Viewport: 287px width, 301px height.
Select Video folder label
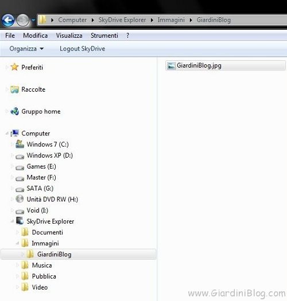pos(40,287)
